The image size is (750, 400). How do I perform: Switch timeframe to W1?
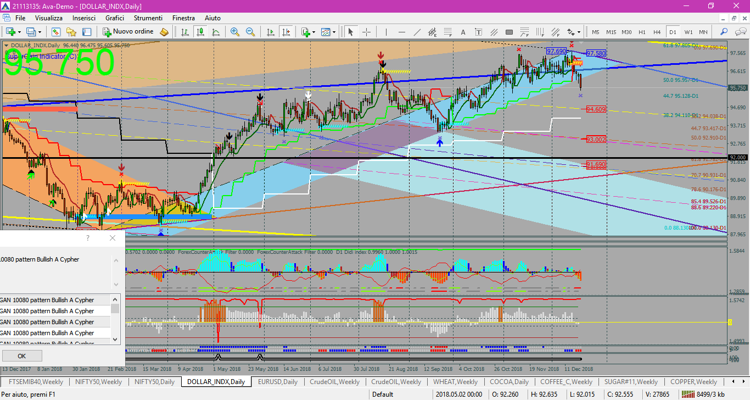(x=688, y=32)
